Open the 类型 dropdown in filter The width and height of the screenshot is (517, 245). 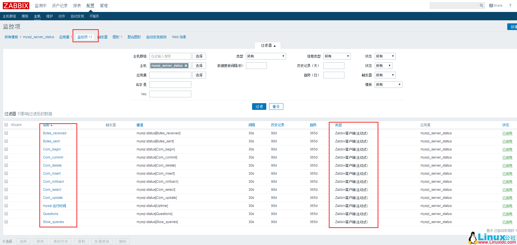tap(266, 56)
